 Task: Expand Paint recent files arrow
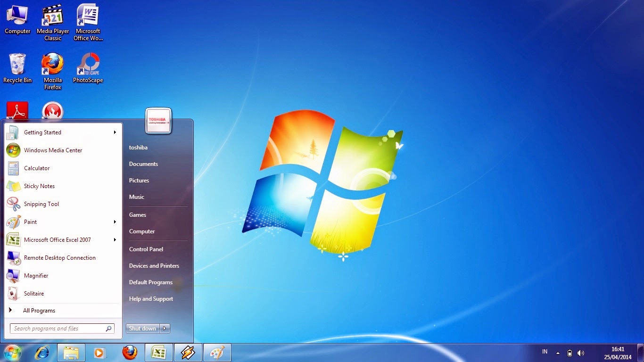pos(115,222)
